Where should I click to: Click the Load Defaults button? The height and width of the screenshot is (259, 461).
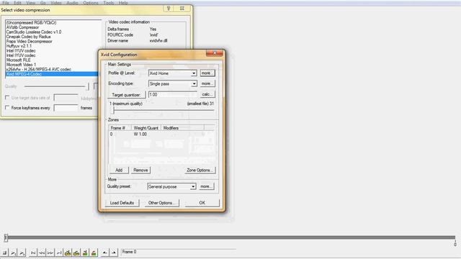122,203
